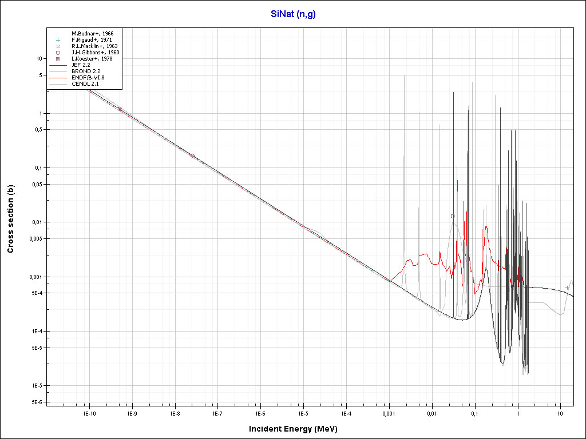Viewport: 586px width, 439px height.
Task: Click the M.Budnar+ 1966 legend marker dot
Action: coord(58,34)
